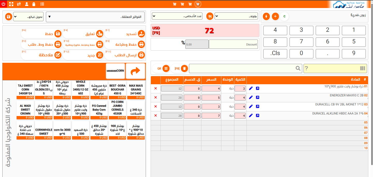373x177 pixels.
Task: Select the first shopping cart tab
Action: tap(174, 4)
